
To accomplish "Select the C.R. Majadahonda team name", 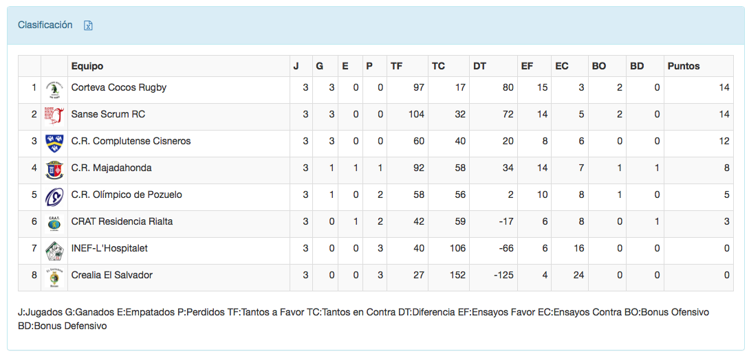I will [111, 168].
